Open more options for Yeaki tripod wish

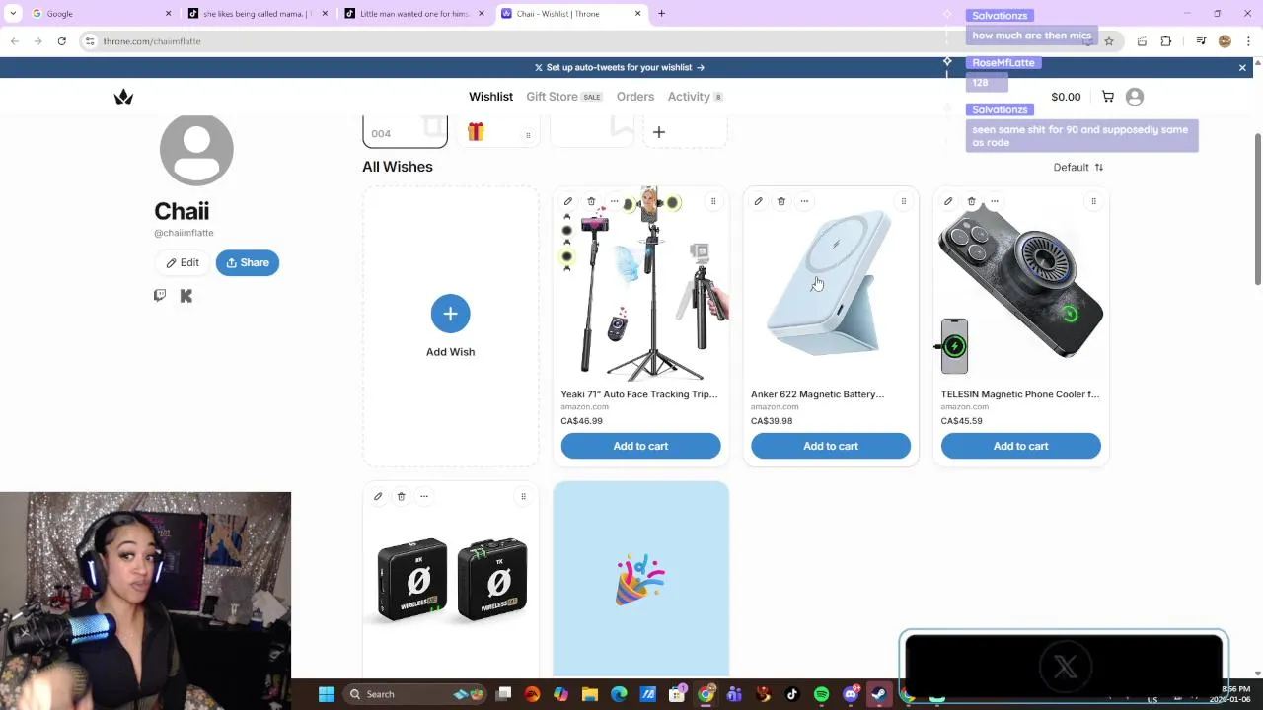[614, 201]
